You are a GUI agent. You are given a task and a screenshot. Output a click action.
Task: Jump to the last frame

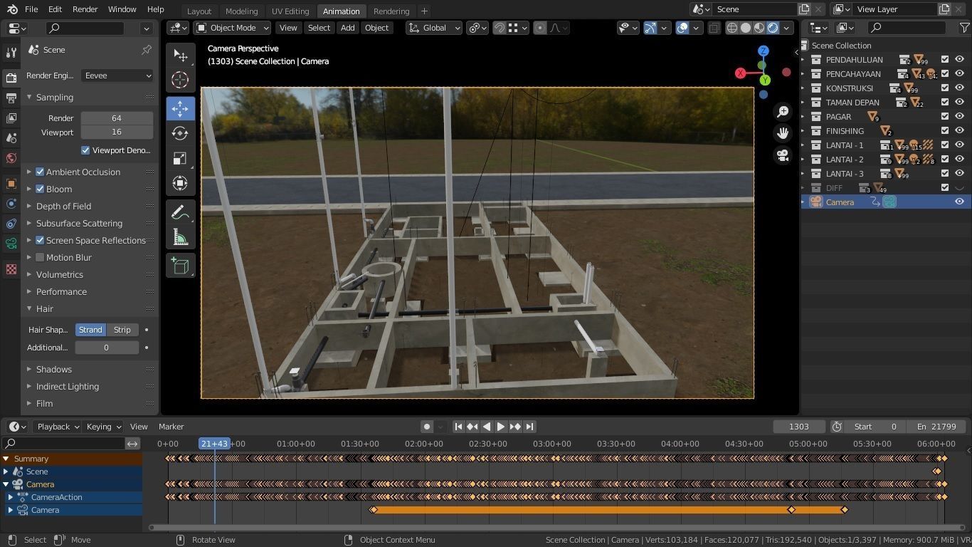tap(529, 427)
